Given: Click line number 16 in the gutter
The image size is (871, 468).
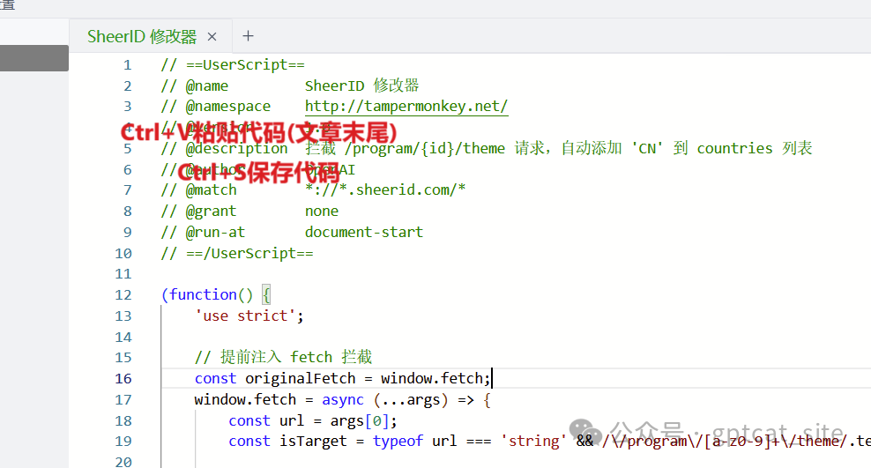Looking at the screenshot, I should point(123,379).
